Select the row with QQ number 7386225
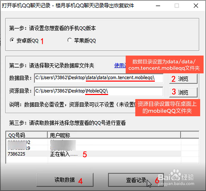This screenshot has width=206, height=191. (x=93, y=154)
